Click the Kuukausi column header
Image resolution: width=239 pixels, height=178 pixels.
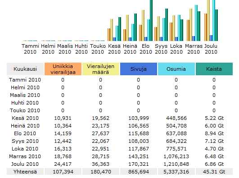(25, 69)
